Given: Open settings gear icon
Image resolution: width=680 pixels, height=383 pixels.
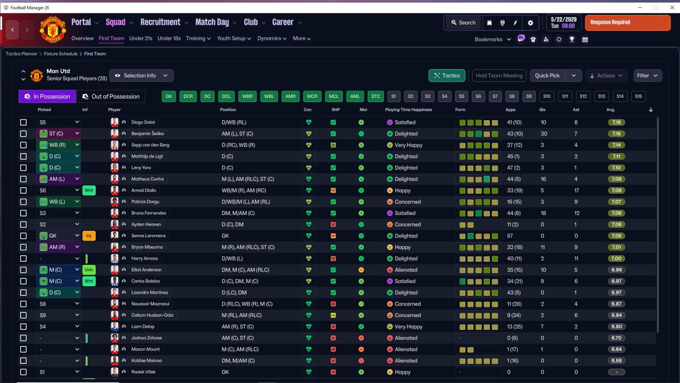Looking at the screenshot, I should 530,23.
